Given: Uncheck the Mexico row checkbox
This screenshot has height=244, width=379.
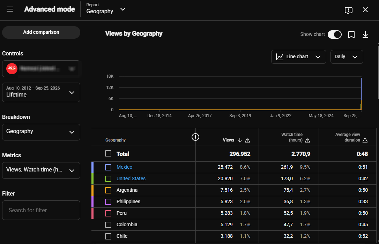Looking at the screenshot, I should [108, 167].
